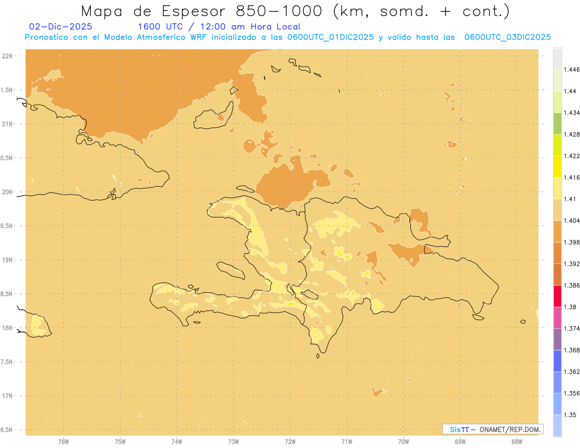Click the light gray colorbar segment above 1.446

(x=557, y=58)
